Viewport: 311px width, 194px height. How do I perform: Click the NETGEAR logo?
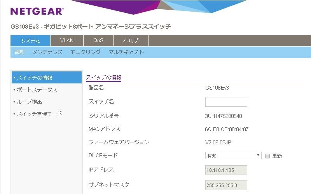point(37,11)
